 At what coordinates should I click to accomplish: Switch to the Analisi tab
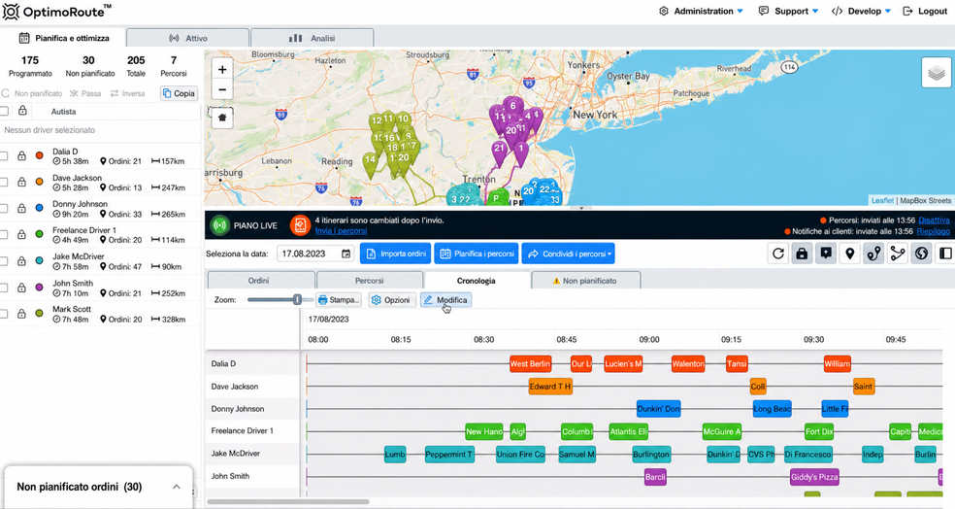pyautogui.click(x=312, y=38)
